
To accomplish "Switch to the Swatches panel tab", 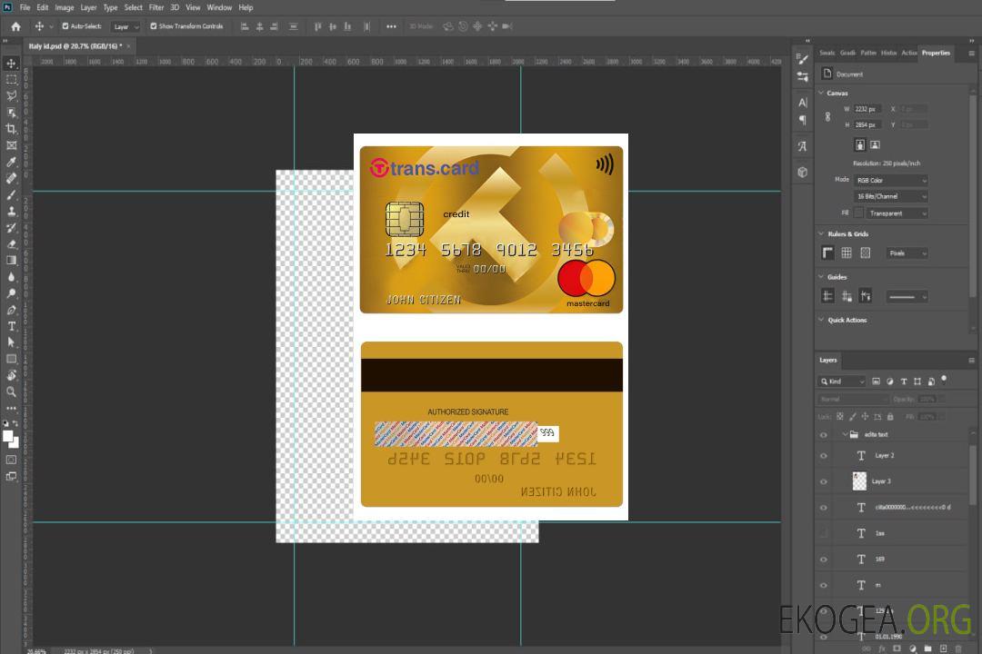I will coord(827,54).
